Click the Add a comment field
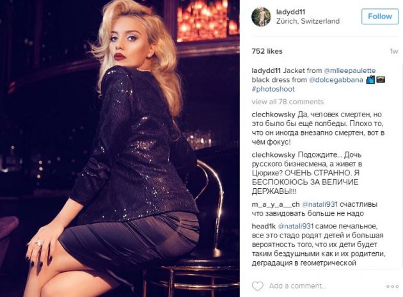The image size is (403, 297). 297,286
